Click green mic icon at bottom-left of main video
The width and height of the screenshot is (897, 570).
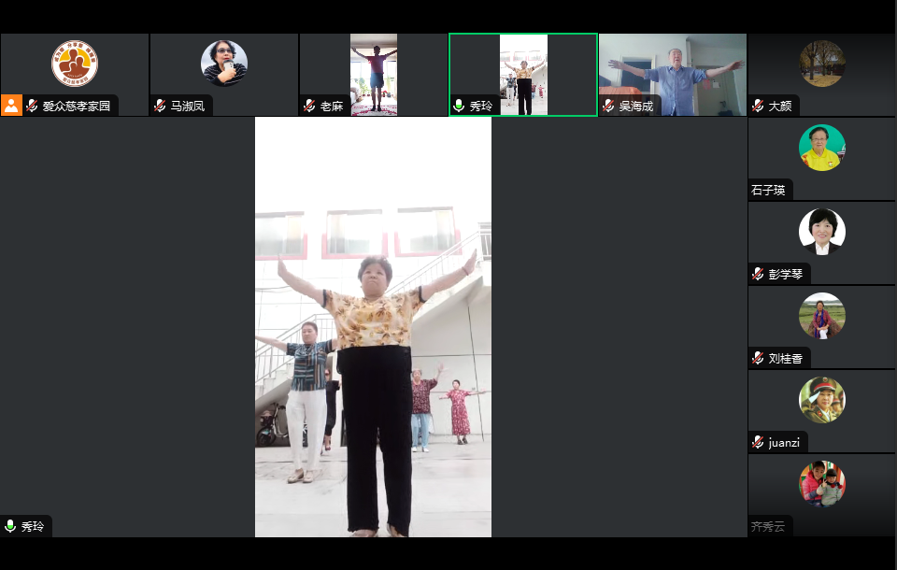[x=10, y=527]
